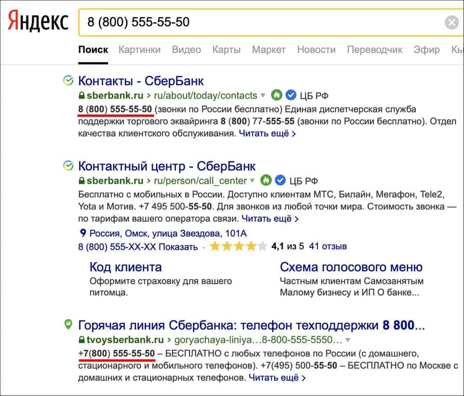
Task: Click the 4,1 из 5 rating text
Action: pyautogui.click(x=288, y=246)
